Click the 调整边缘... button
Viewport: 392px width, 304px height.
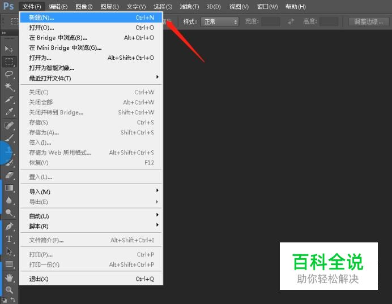click(369, 21)
